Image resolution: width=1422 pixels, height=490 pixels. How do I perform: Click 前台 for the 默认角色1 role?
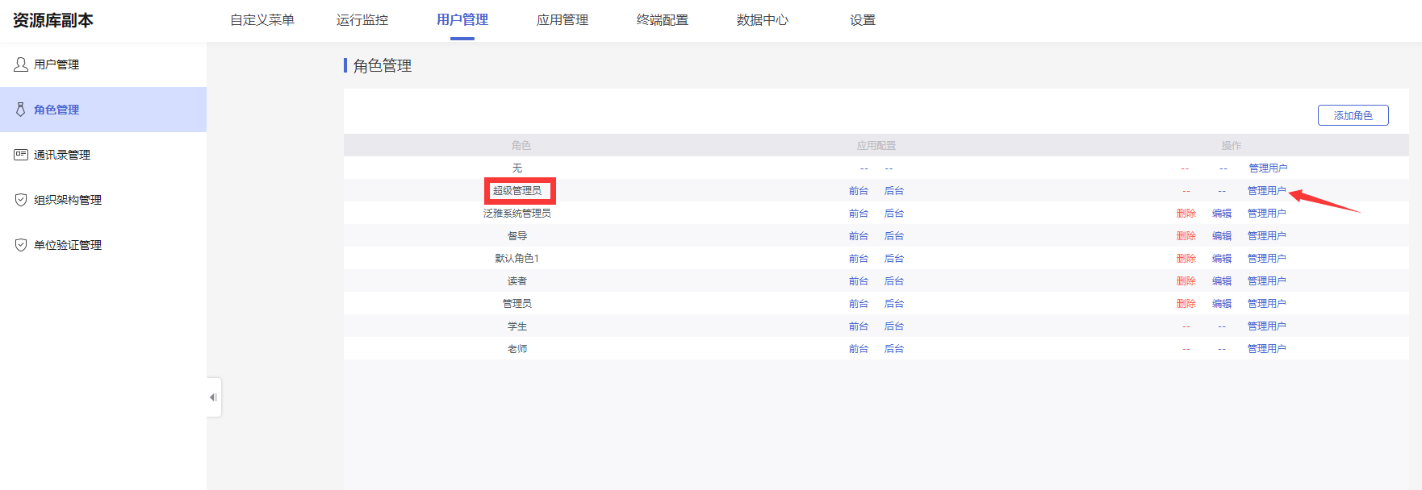(859, 259)
